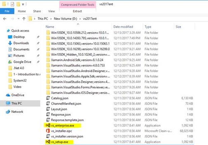Viewport: 208px width, 145px height.
Task: Select the Win10SDK_10.0.16299 folder
Action: [80, 49]
